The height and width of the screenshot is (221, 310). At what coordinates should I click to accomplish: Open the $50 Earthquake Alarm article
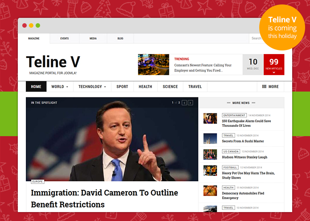click(246, 123)
